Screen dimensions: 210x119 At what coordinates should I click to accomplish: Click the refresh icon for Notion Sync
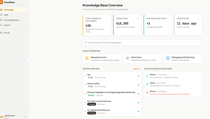[x=127, y=58]
